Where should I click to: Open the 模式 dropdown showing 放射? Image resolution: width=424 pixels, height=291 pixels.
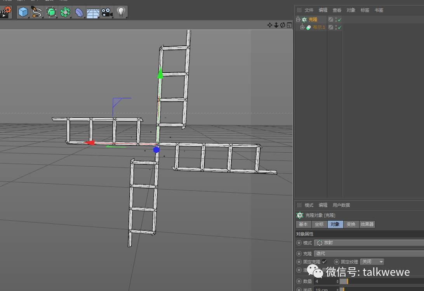(x=369, y=243)
